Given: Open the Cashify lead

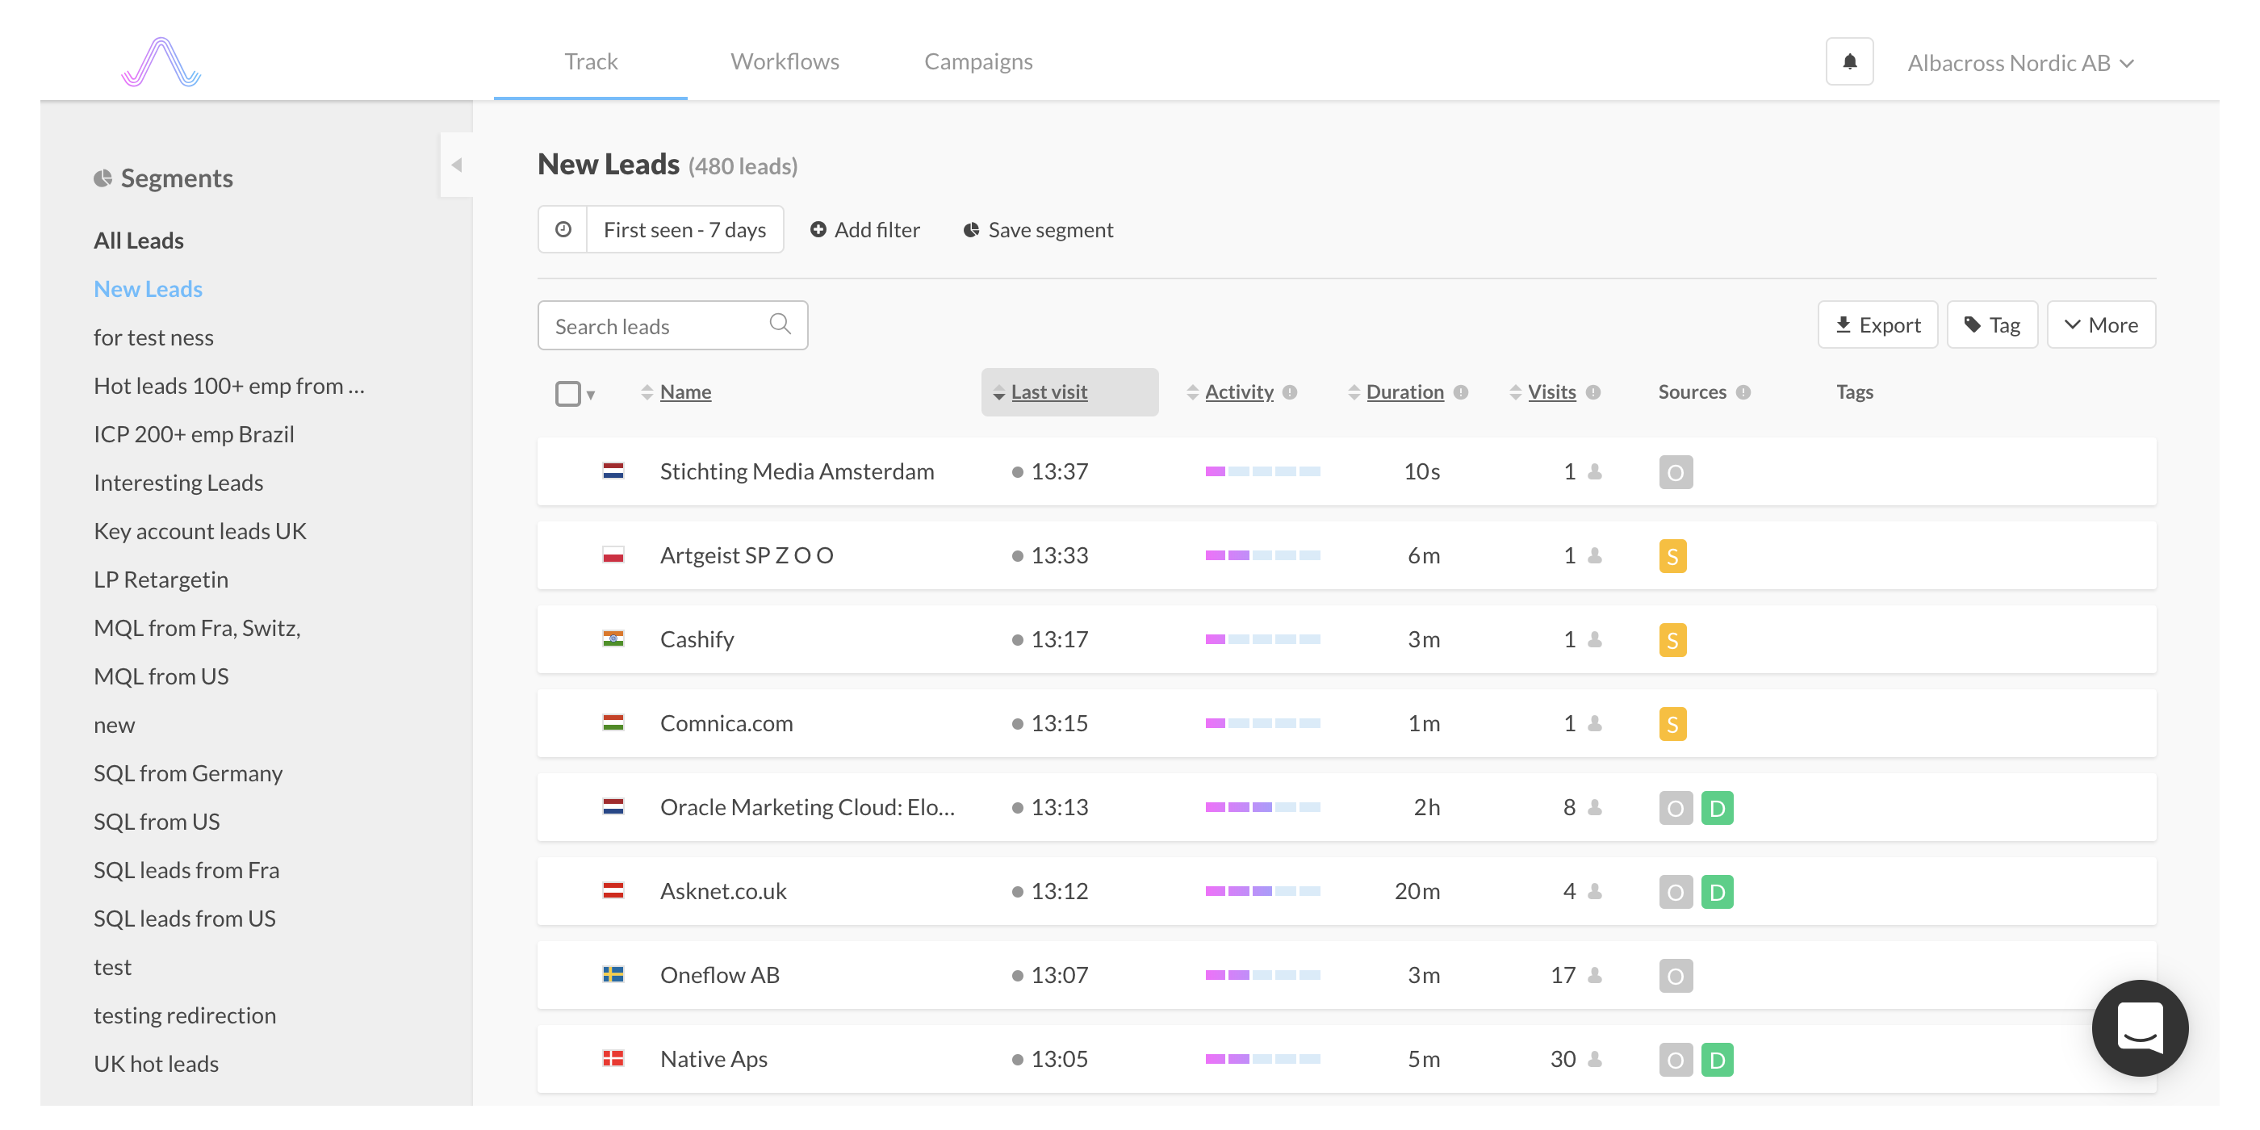Looking at the screenshot, I should click(x=697, y=638).
